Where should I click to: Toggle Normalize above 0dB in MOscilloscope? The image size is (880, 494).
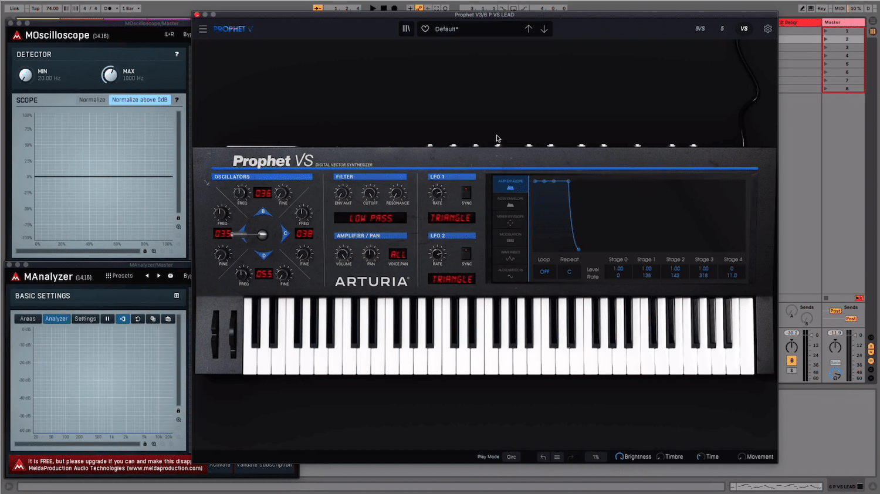tap(140, 100)
